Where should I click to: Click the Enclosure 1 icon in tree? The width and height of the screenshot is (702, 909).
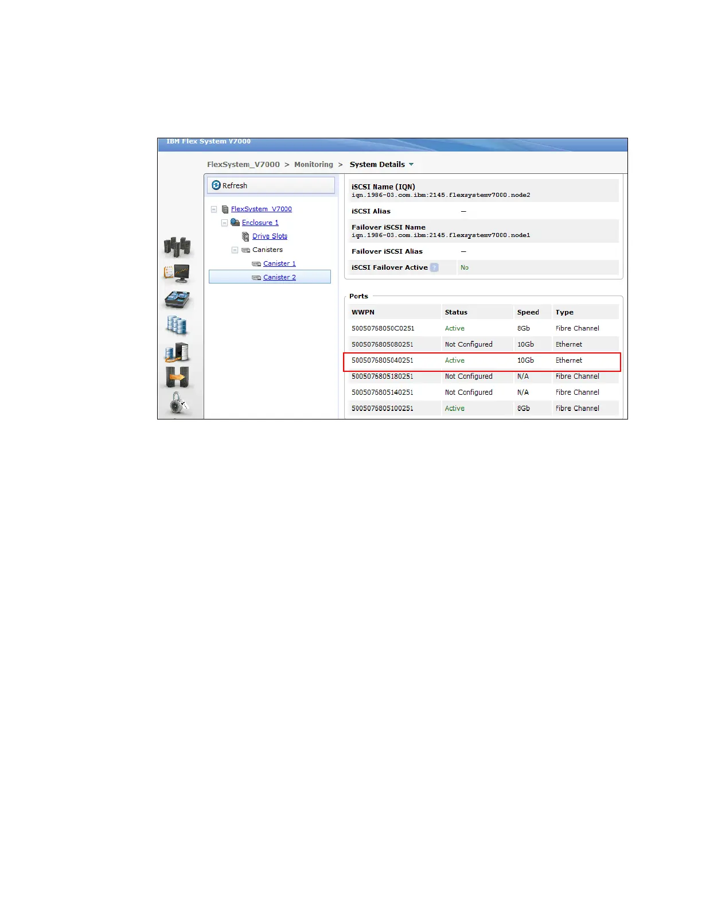235,223
